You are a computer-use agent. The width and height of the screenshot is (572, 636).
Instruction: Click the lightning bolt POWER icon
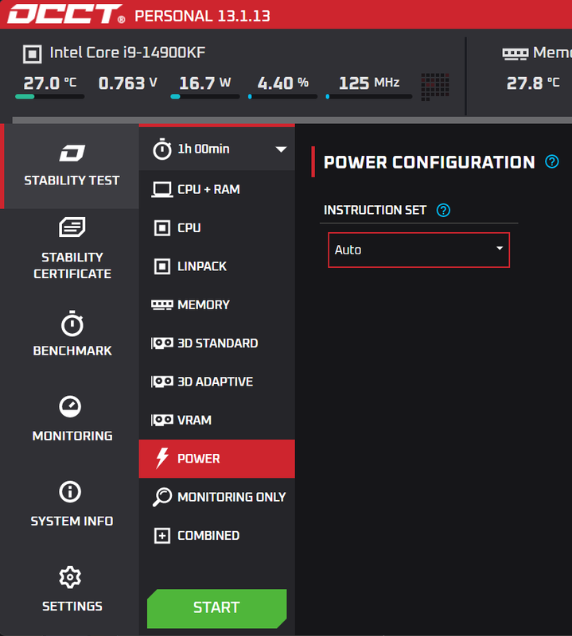pyautogui.click(x=162, y=459)
